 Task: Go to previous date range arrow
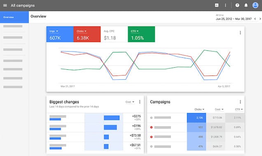point(255,19)
